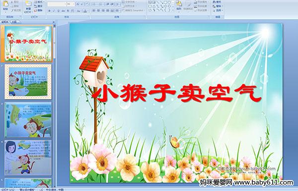Switch to the Outline tab in left pane
This screenshot has height=191, width=298.
pyautogui.click(x=14, y=22)
